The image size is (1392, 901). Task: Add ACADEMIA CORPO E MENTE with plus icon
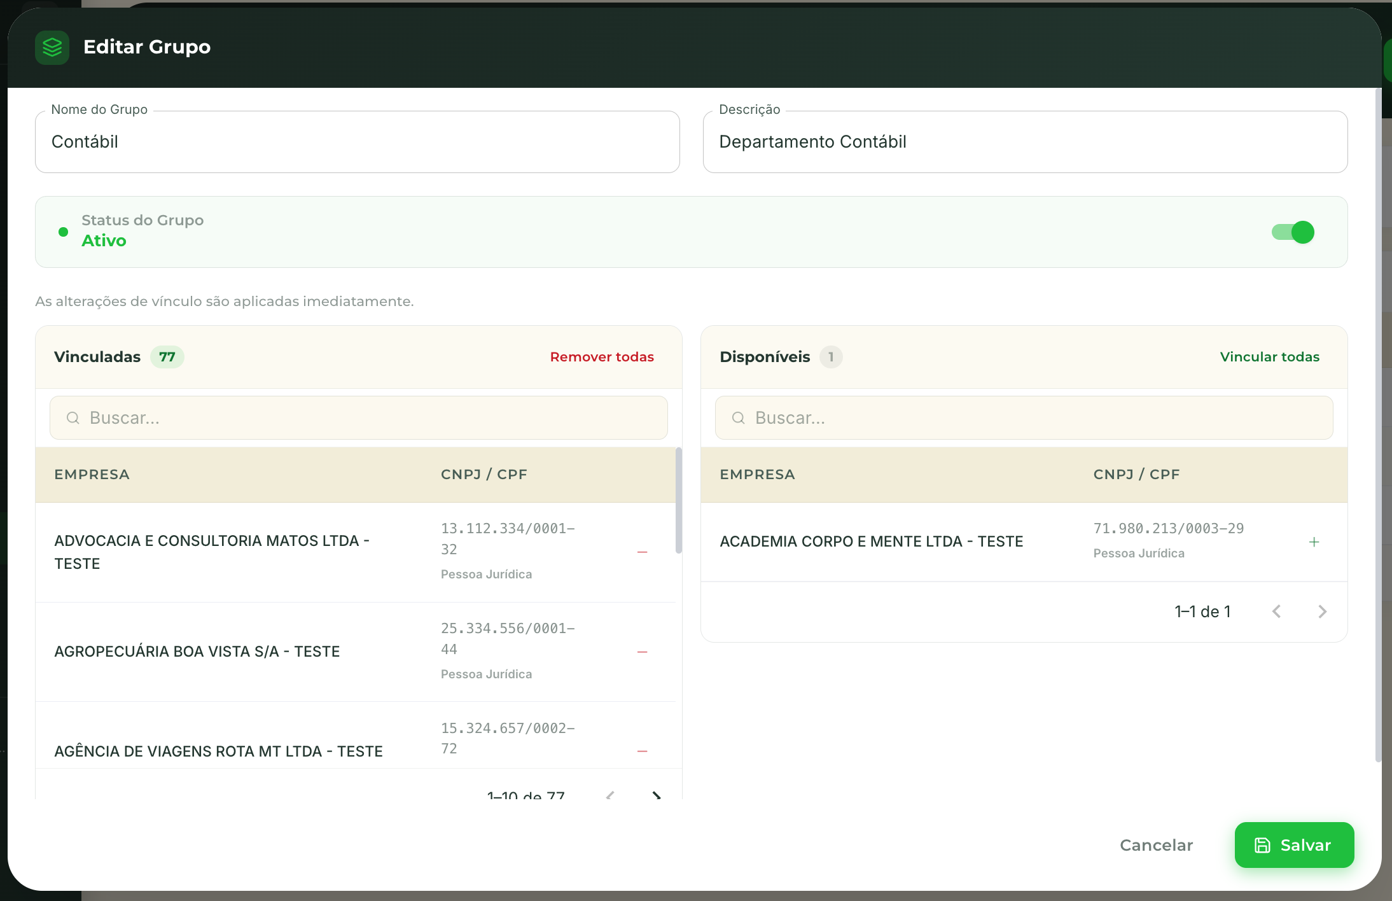pyautogui.click(x=1314, y=541)
